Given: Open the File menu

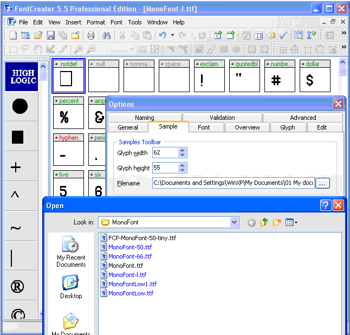Looking at the screenshot, I should [23, 22].
